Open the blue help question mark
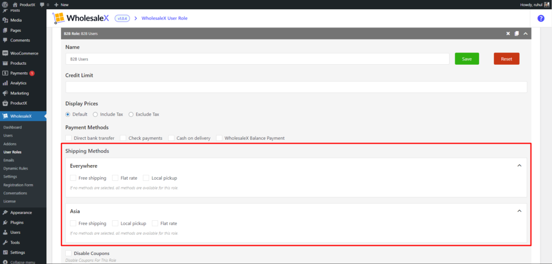This screenshot has width=552, height=264. pos(541,19)
